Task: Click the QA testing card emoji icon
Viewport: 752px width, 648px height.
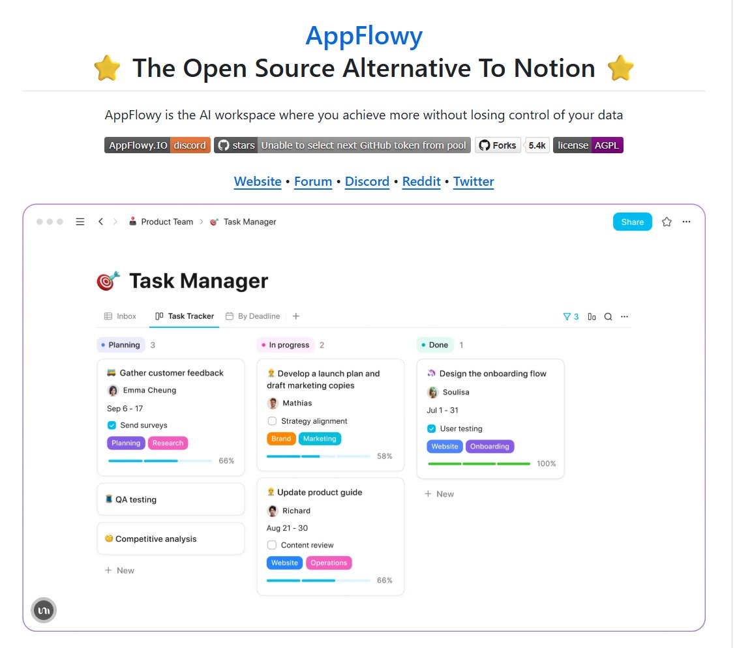Action: click(x=109, y=499)
